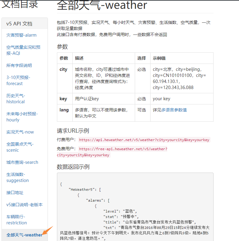This screenshot has height=241, width=239.
Task: Click the v5 API 文档 sidebar header
Action: [25, 24]
